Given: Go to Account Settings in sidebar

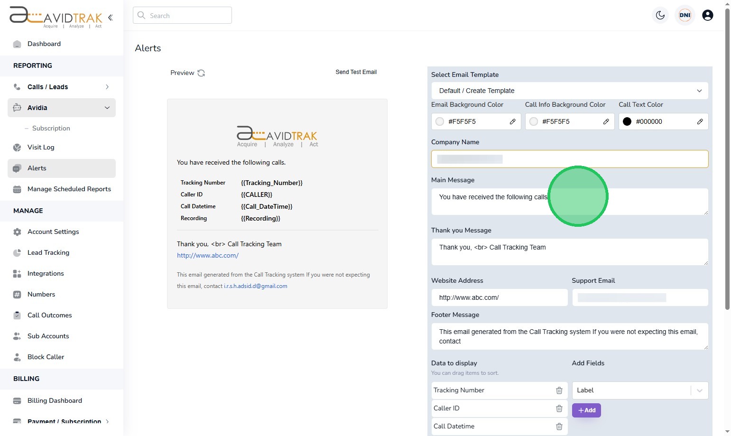Looking at the screenshot, I should click(53, 232).
